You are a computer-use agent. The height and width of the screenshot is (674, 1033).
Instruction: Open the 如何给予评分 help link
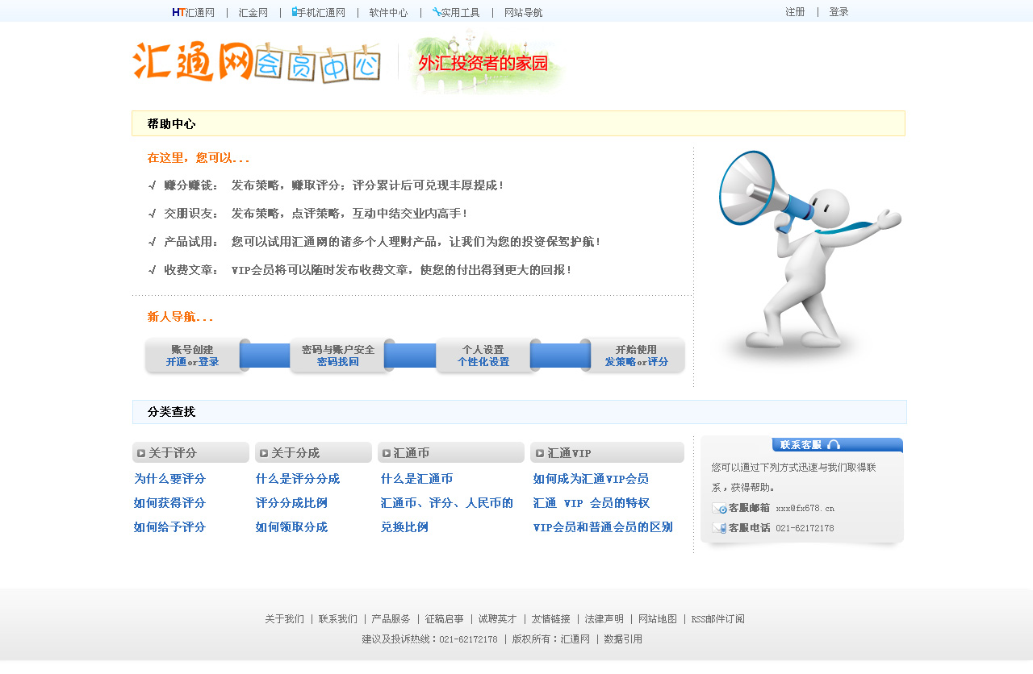(169, 527)
